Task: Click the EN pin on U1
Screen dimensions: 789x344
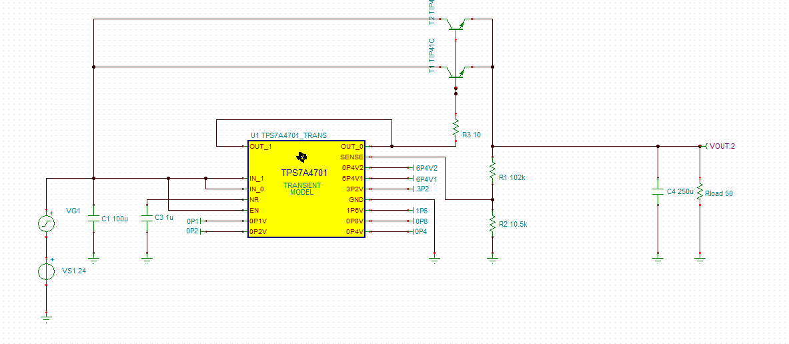Action: tap(254, 210)
